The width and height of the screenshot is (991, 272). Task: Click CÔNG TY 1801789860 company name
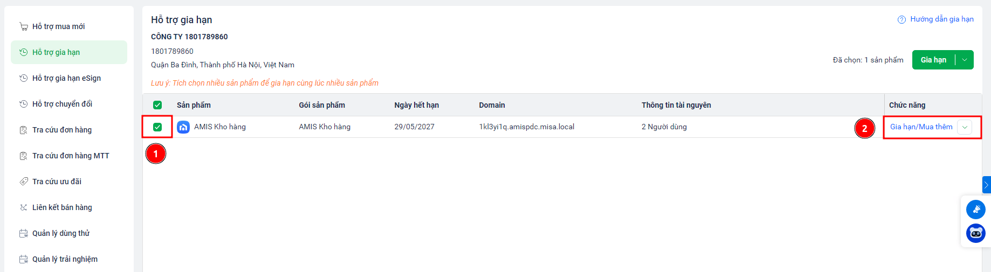click(189, 37)
